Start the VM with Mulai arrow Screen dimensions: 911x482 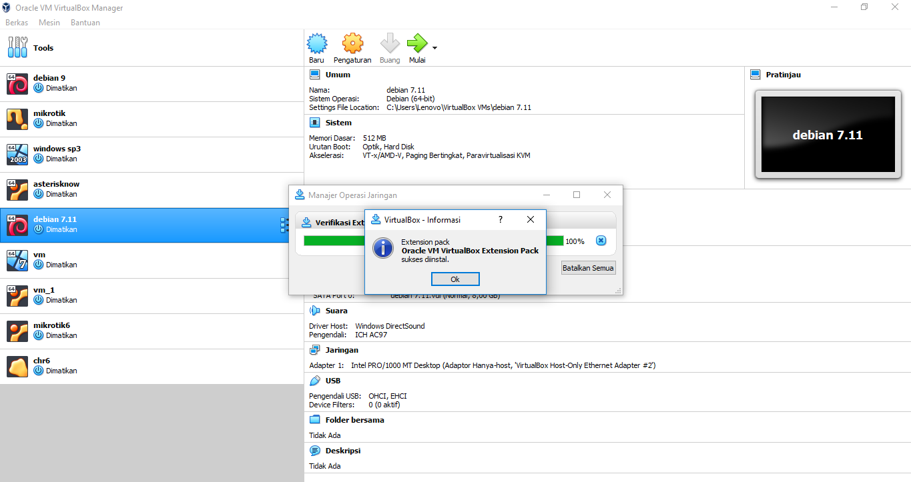[x=417, y=44]
